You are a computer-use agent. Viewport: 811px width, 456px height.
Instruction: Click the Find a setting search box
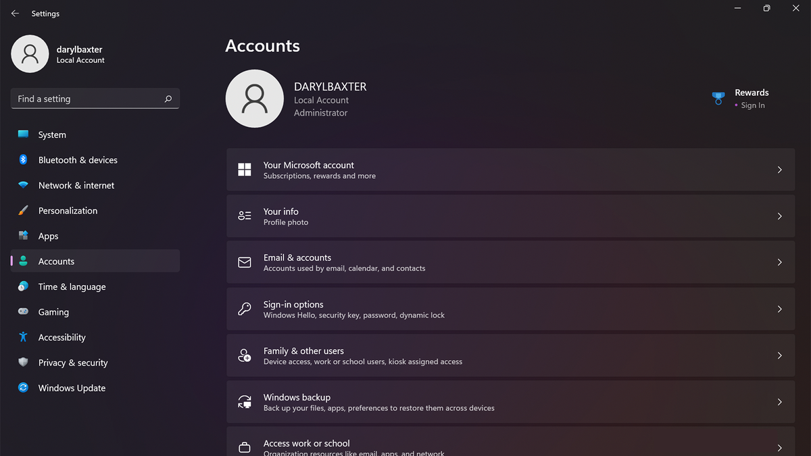click(x=95, y=98)
